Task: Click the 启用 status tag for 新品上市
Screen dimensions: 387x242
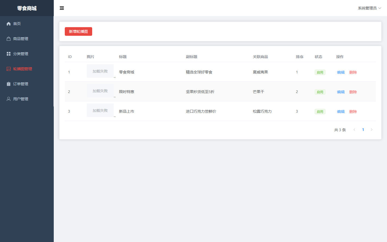Action: [320, 112]
